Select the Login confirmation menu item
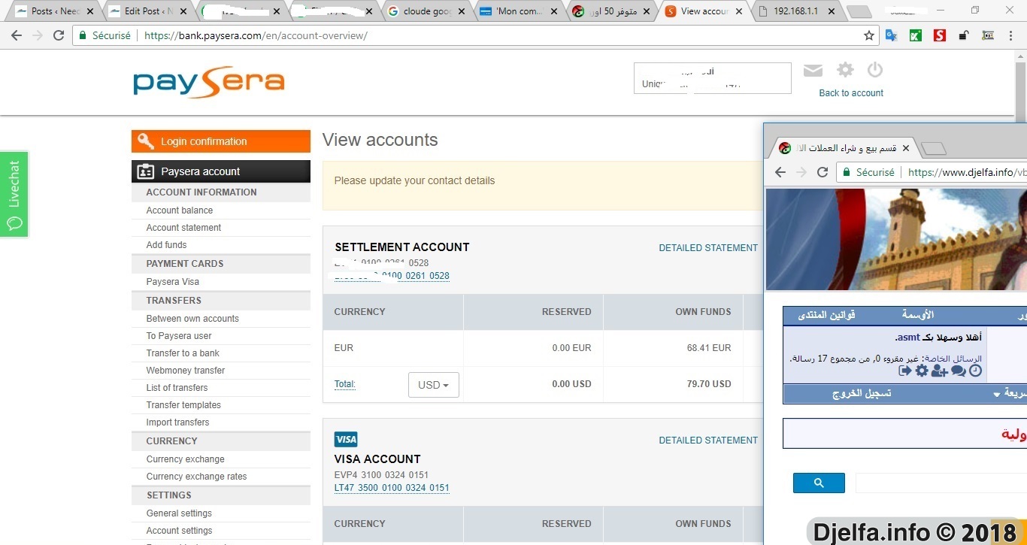This screenshot has height=545, width=1027. pyautogui.click(x=221, y=141)
